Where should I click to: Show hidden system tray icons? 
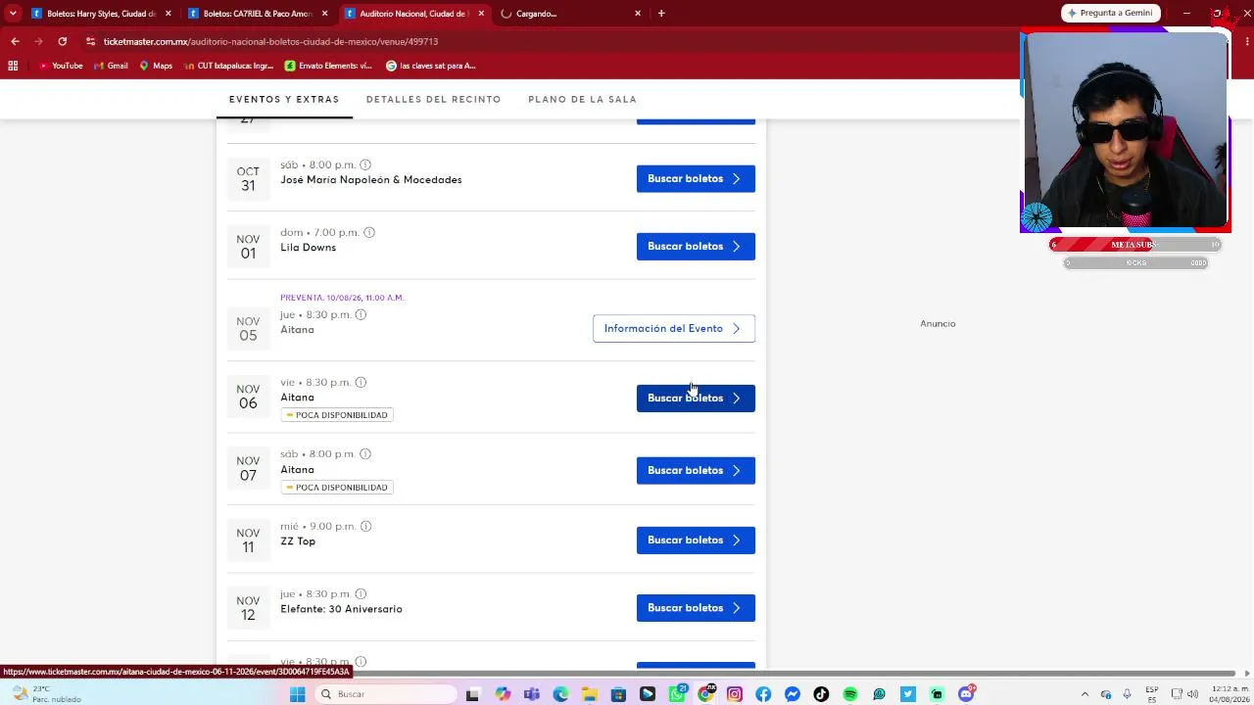point(1085,694)
